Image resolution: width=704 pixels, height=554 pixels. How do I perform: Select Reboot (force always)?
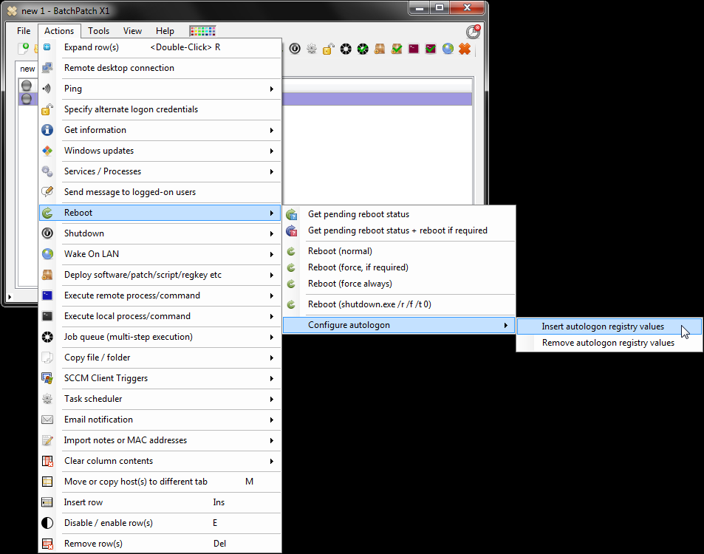point(399,284)
